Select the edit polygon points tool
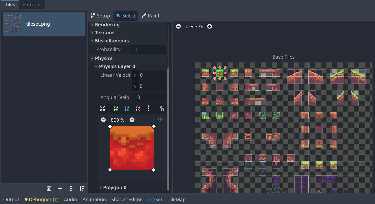The height and width of the screenshot is (204, 375). [127, 108]
